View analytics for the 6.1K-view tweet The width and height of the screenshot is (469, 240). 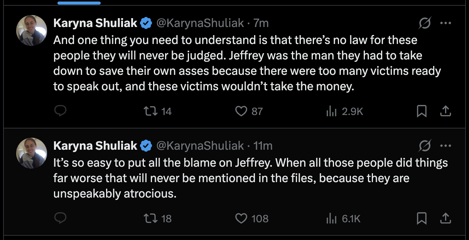coord(332,219)
